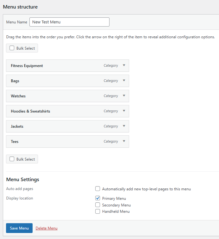Select the Tees menu item title
This screenshot has width=219, height=239.
coord(15,142)
